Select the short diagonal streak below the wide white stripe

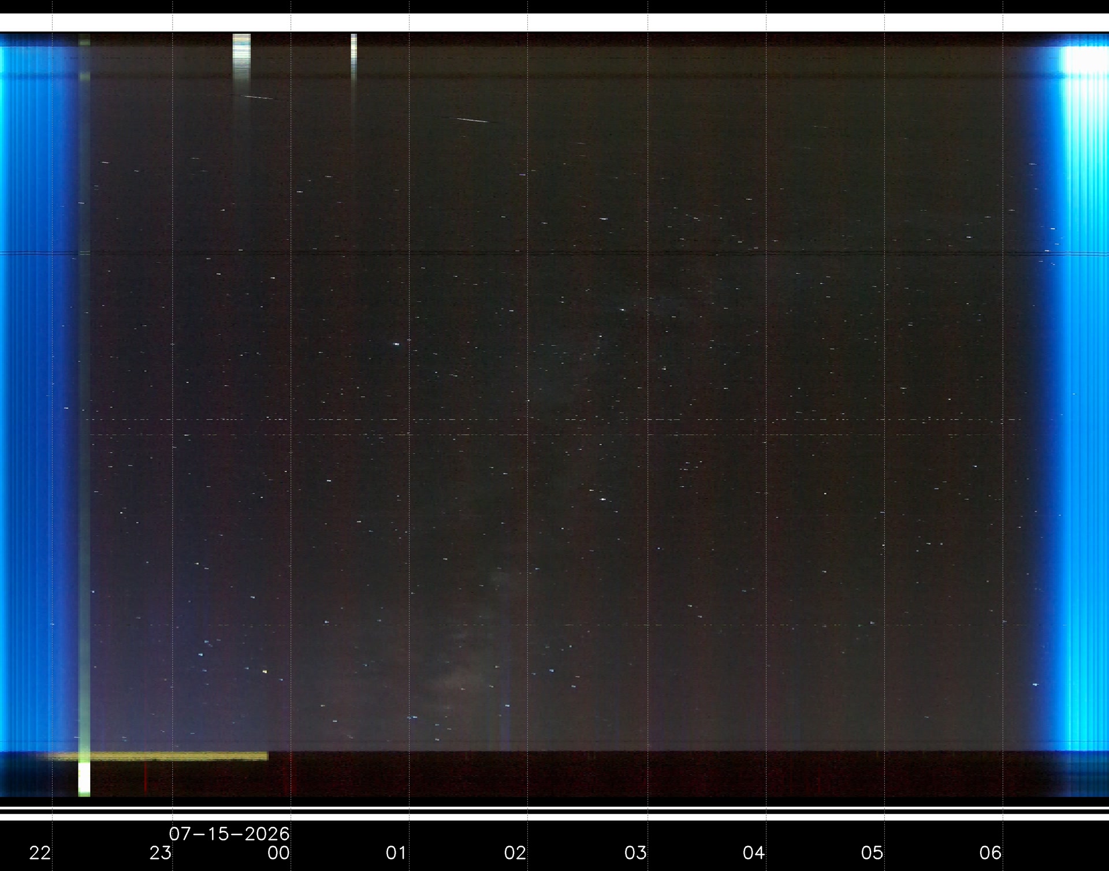point(259,98)
